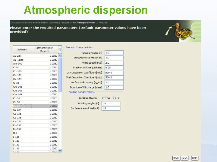Click the Next button
217x162 pixels.
pos(184,158)
